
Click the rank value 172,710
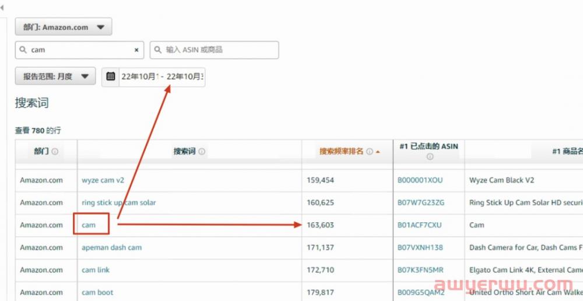tap(321, 269)
